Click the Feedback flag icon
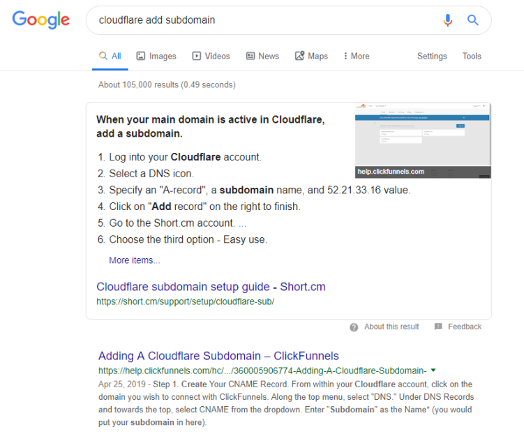Image resolution: width=524 pixels, height=441 pixels. pos(438,327)
